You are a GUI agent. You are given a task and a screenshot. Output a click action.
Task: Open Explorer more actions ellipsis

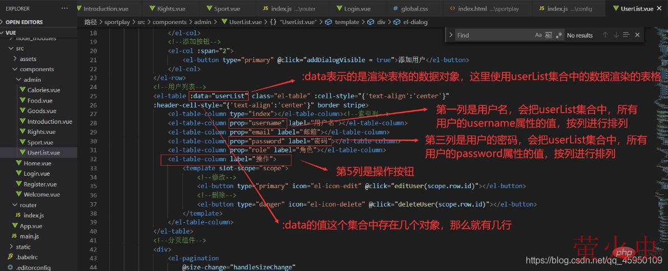tap(66, 8)
